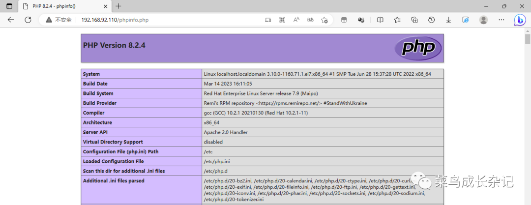Open the Collections panel

tap(414, 20)
